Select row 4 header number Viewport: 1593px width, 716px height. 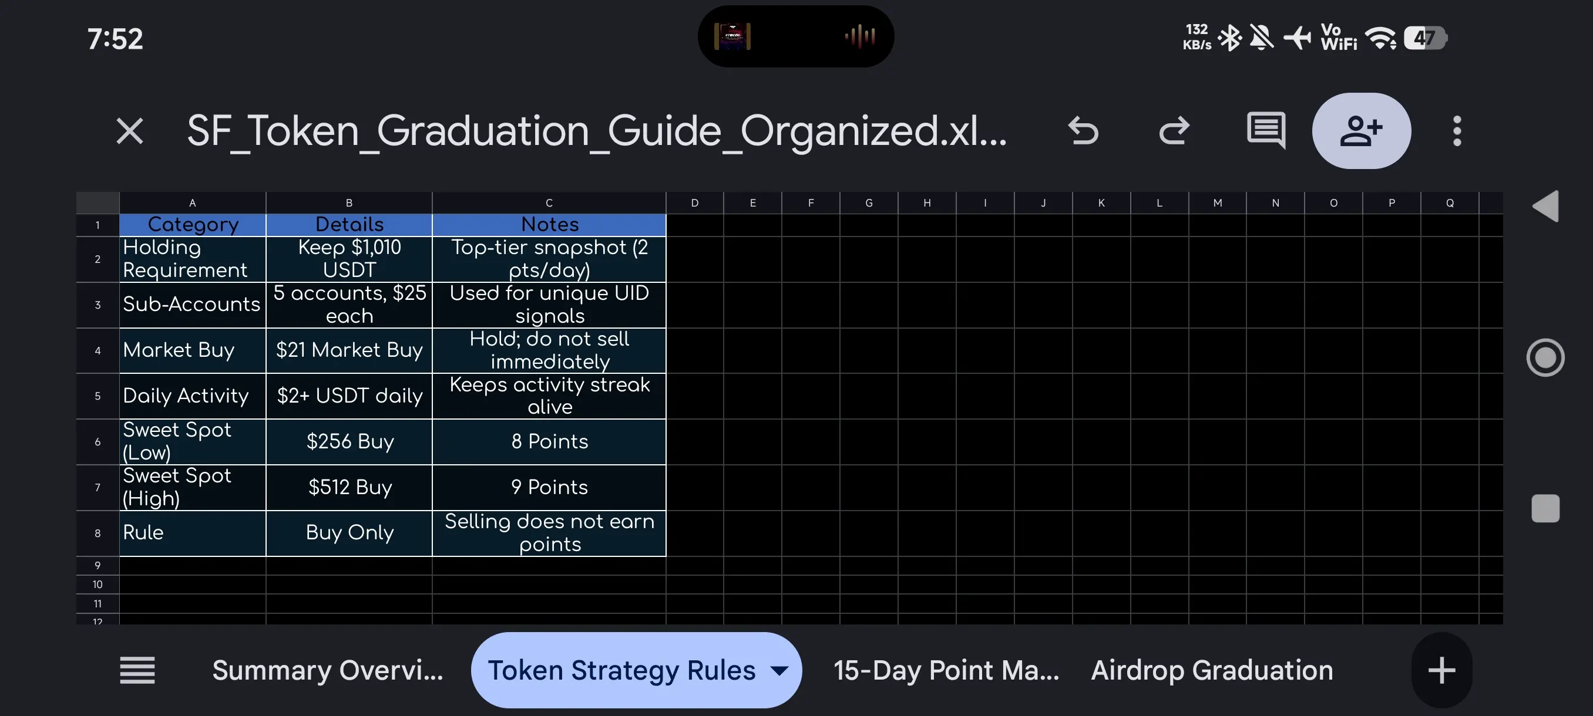point(98,350)
